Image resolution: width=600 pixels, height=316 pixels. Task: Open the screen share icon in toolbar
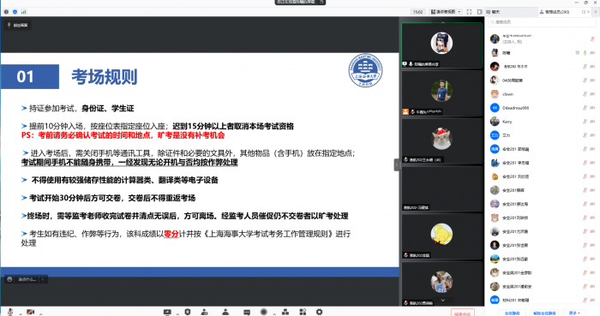pos(167,312)
